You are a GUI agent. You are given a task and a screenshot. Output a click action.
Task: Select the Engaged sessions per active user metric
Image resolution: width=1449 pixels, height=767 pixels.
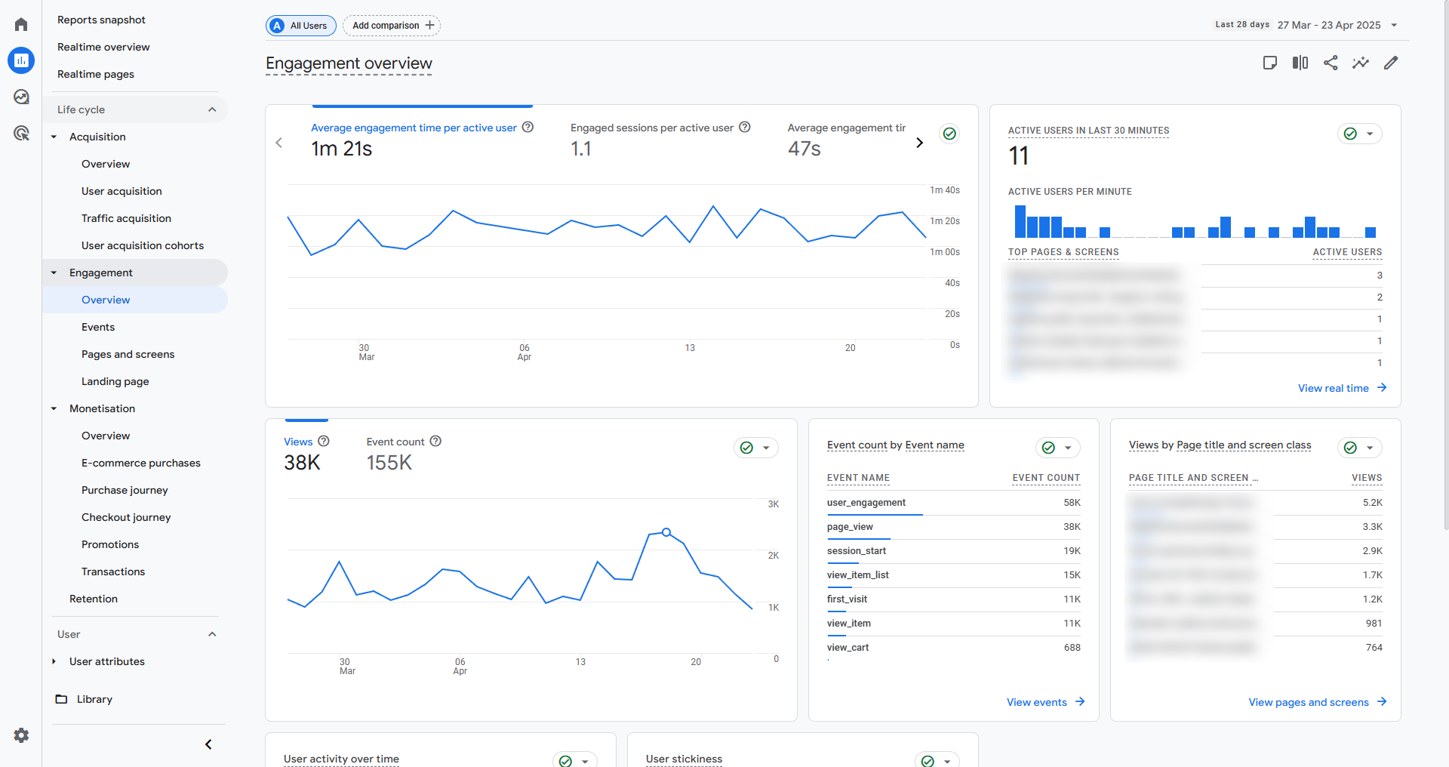coord(652,128)
